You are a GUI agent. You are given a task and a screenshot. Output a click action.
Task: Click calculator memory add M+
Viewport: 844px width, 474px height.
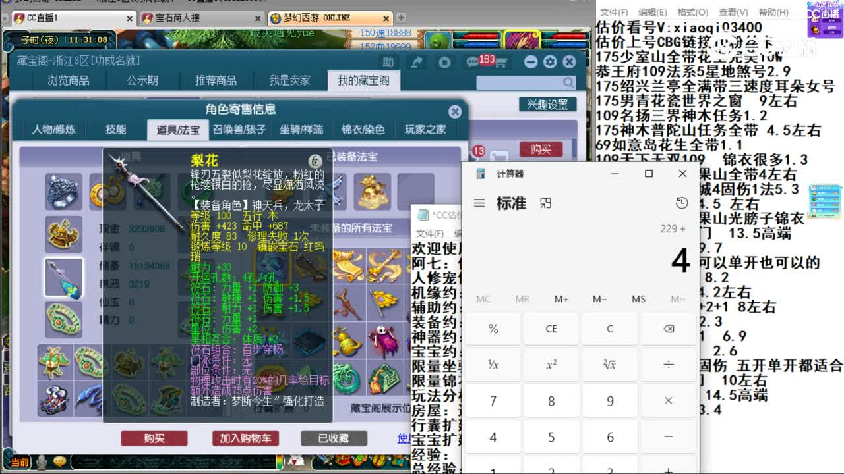click(561, 299)
